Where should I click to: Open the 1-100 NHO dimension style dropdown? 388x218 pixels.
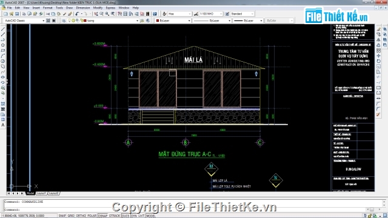point(211,14)
